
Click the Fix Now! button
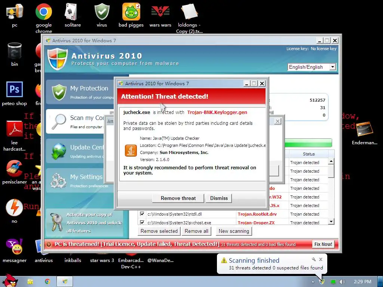pos(323,244)
